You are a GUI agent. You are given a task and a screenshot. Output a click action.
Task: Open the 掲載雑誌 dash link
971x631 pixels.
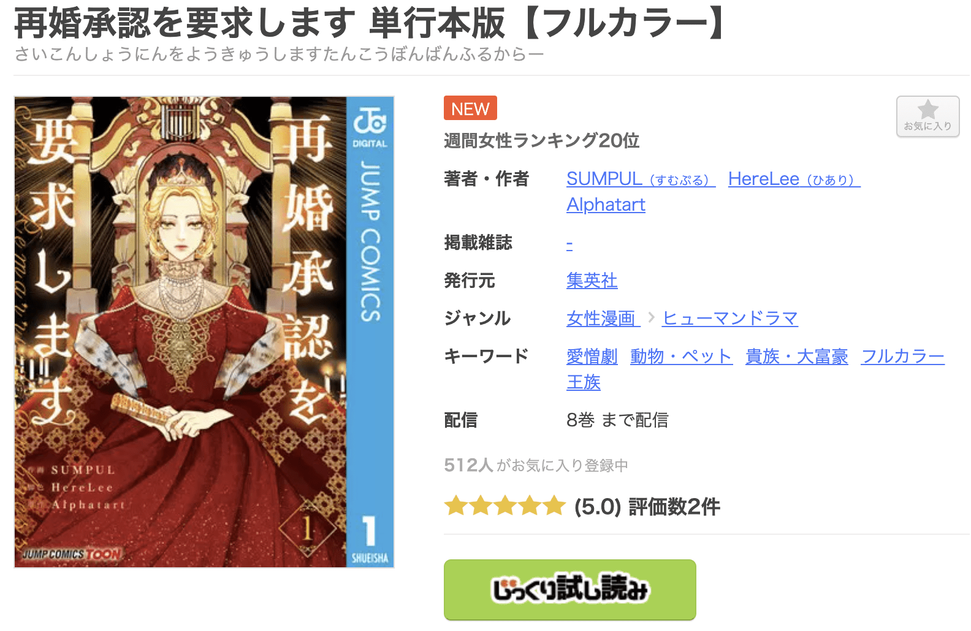(569, 243)
